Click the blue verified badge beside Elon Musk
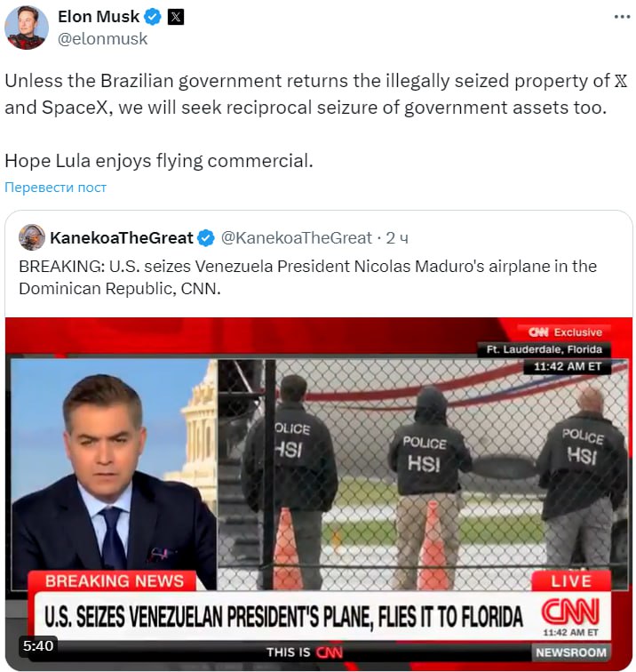636x672 pixels. tap(153, 17)
